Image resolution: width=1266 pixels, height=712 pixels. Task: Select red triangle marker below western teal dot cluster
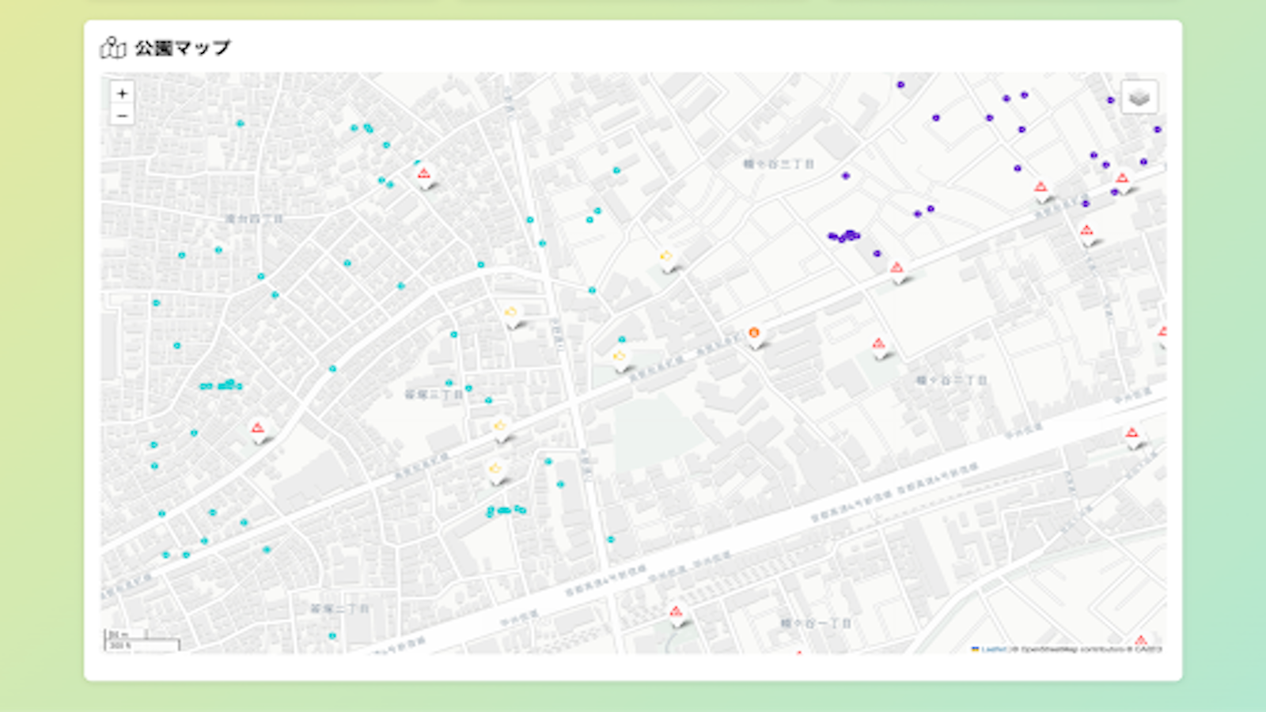coord(257,430)
